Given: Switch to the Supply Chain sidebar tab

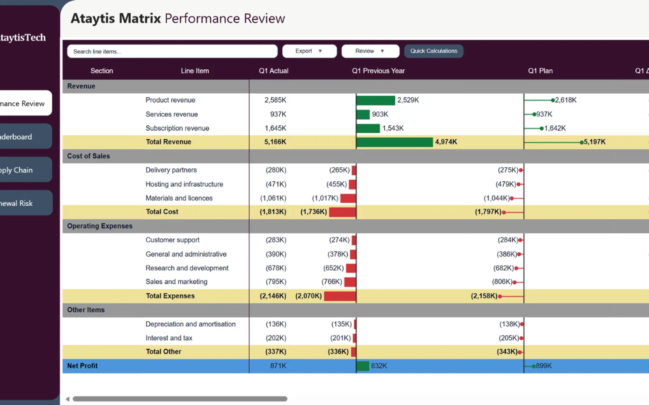Looking at the screenshot, I should (25, 170).
